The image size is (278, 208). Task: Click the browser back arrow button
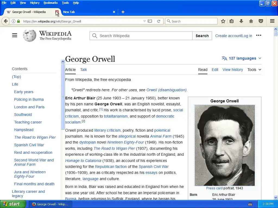(x=6, y=21)
